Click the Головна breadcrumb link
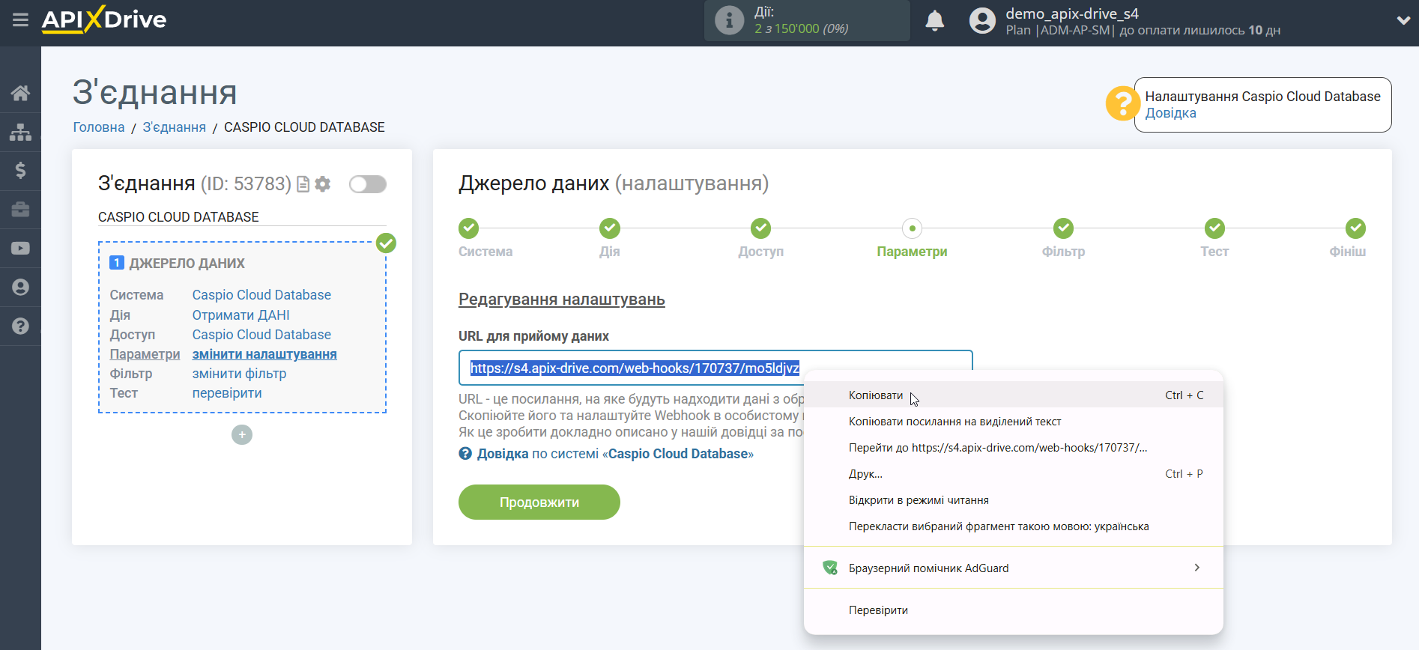The width and height of the screenshot is (1419, 650). (99, 127)
